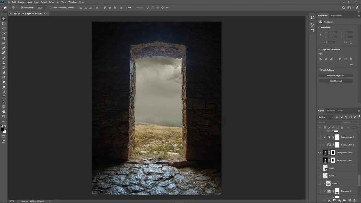Open the Properties panel options menu
Screen dimensions: 361x203
[x=359, y=16]
